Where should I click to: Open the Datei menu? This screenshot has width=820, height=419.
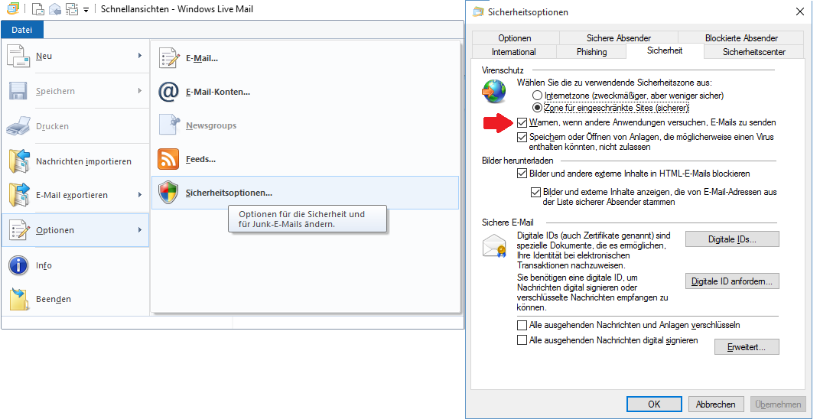(22, 30)
